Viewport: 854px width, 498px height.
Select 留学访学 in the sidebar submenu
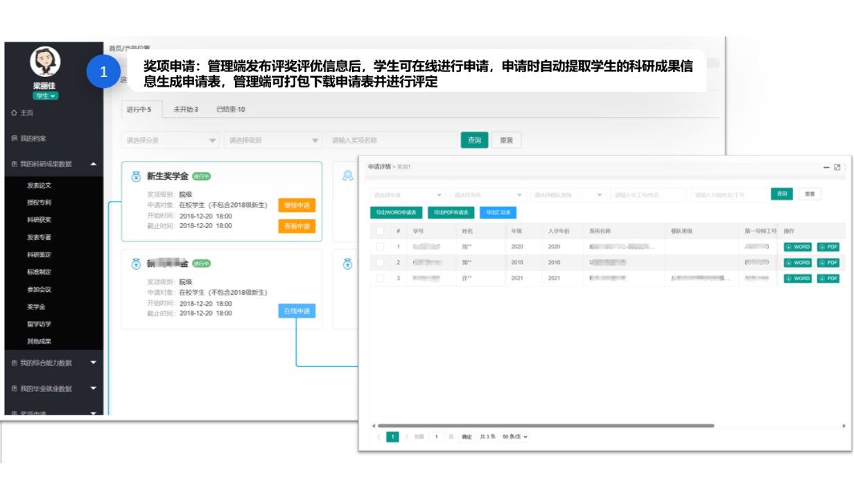(39, 324)
